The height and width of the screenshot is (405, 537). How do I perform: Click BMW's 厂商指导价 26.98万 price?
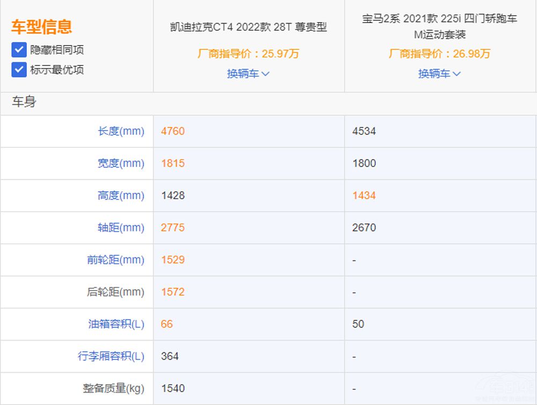tap(439, 54)
